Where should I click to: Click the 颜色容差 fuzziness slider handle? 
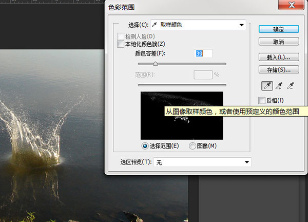(x=156, y=64)
